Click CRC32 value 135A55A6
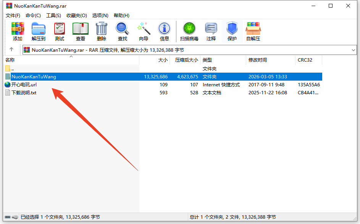 pos(309,85)
